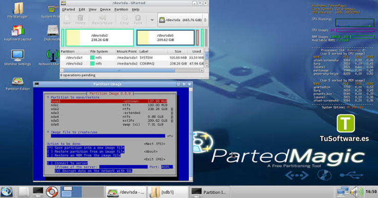Select /dev/sda5 block in disk map
This screenshot has height=198, width=378.
click(165, 38)
